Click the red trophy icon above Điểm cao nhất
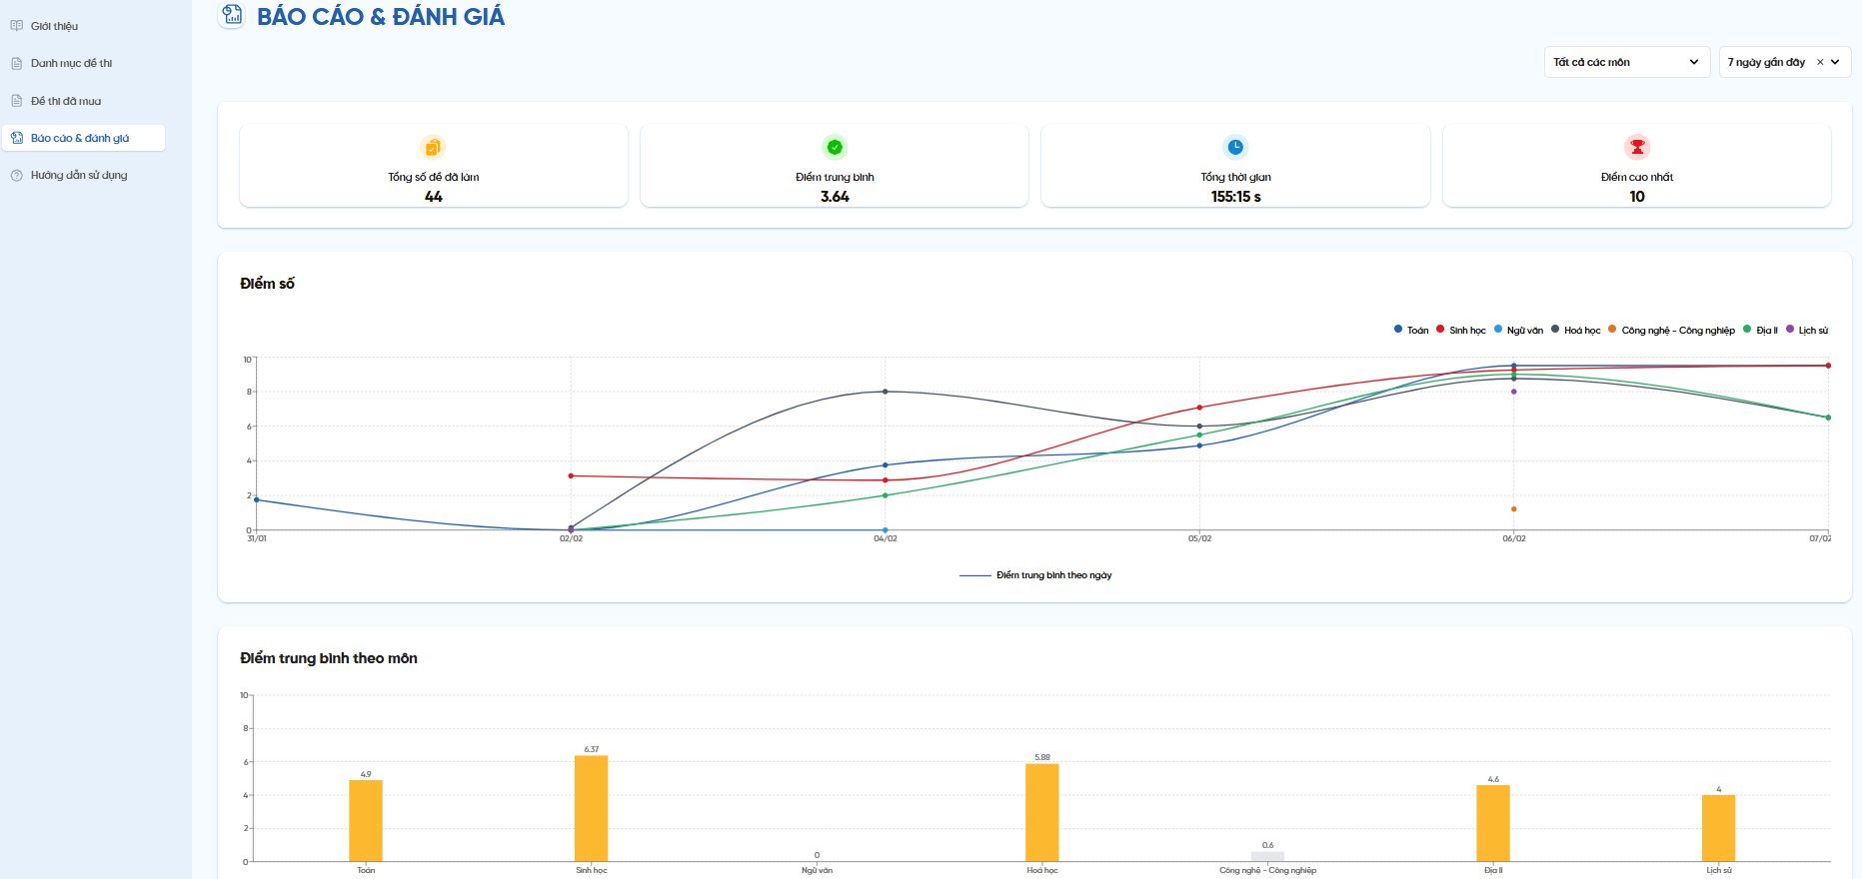Image resolution: width=1862 pixels, height=879 pixels. point(1636,148)
